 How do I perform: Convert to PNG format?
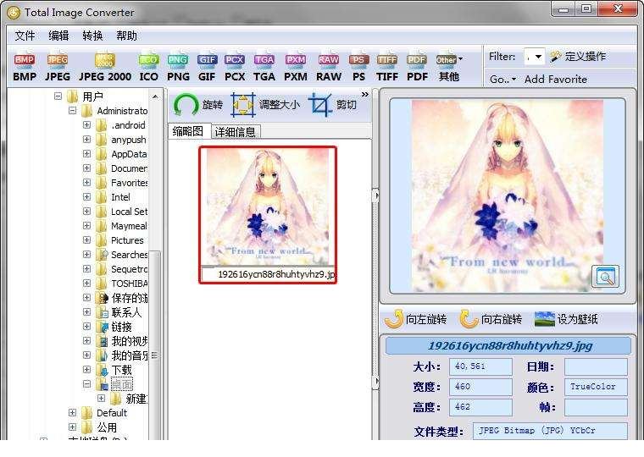pyautogui.click(x=178, y=67)
